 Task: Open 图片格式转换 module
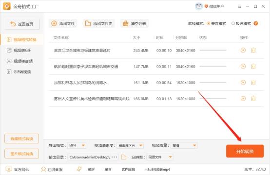(x=22, y=154)
